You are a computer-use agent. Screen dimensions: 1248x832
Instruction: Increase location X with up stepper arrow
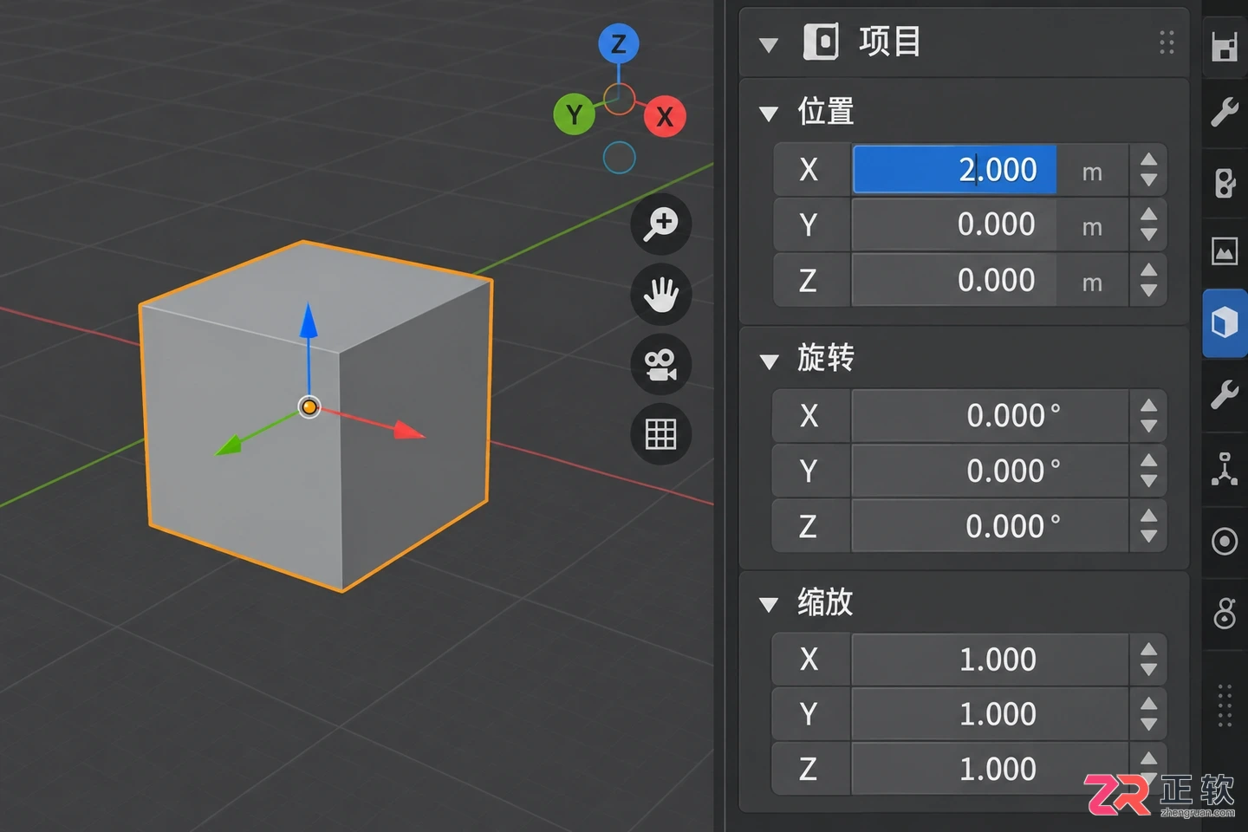click(1148, 159)
